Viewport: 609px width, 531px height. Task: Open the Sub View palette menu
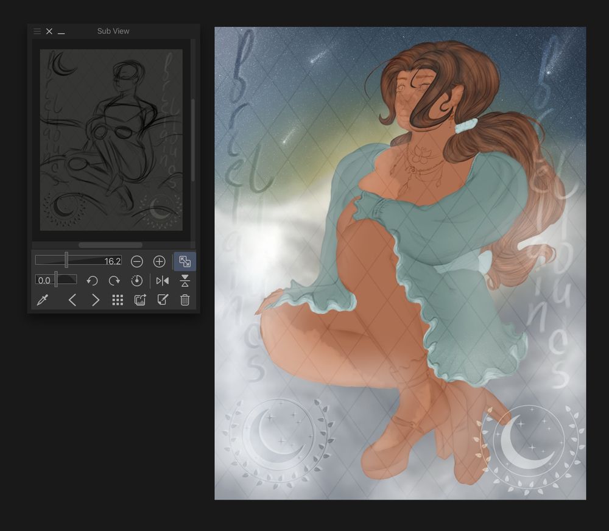pos(37,31)
